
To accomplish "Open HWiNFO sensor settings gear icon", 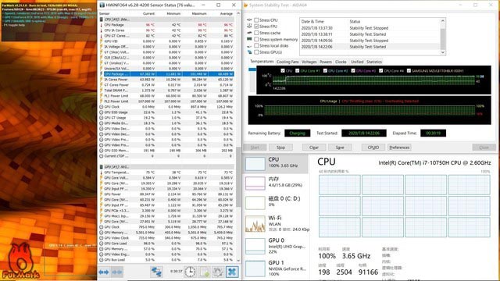I will tap(219, 272).
